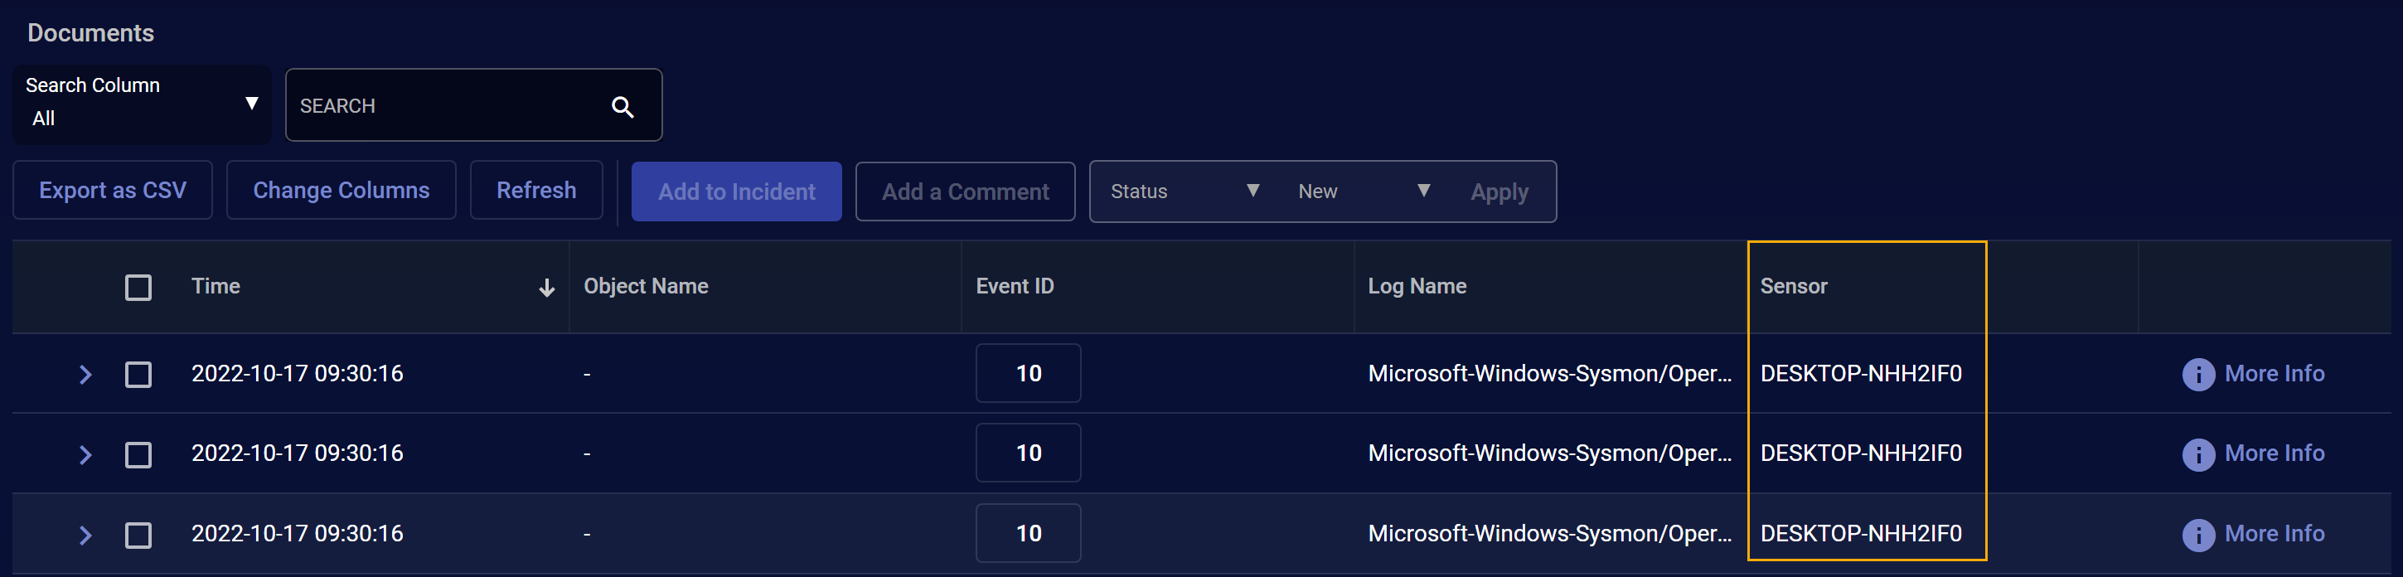Click the Event ID column header

coord(1014,287)
